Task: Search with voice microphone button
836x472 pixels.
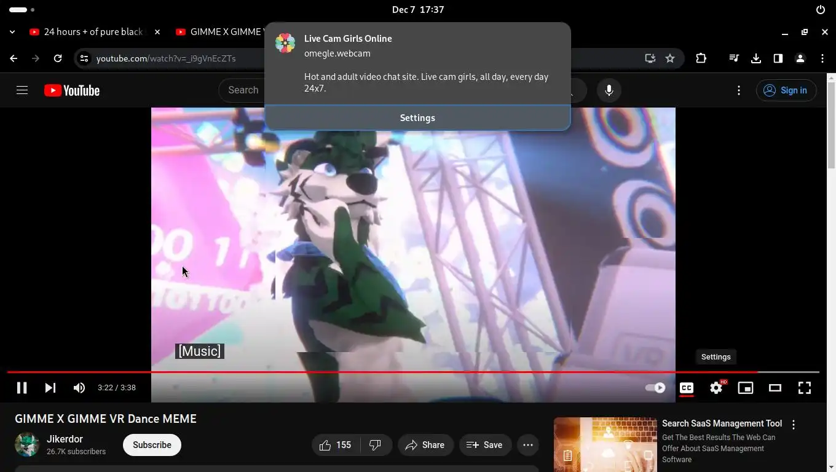Action: [x=609, y=90]
